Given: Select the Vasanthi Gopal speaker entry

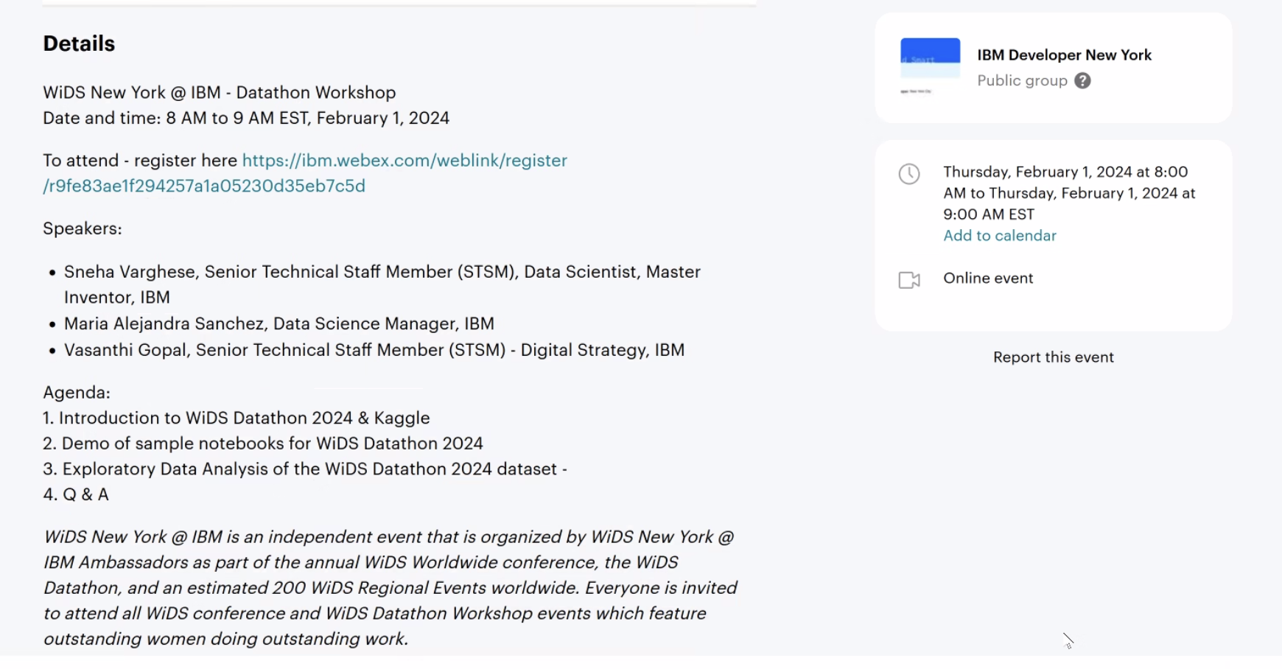Looking at the screenshot, I should pyautogui.click(x=374, y=350).
